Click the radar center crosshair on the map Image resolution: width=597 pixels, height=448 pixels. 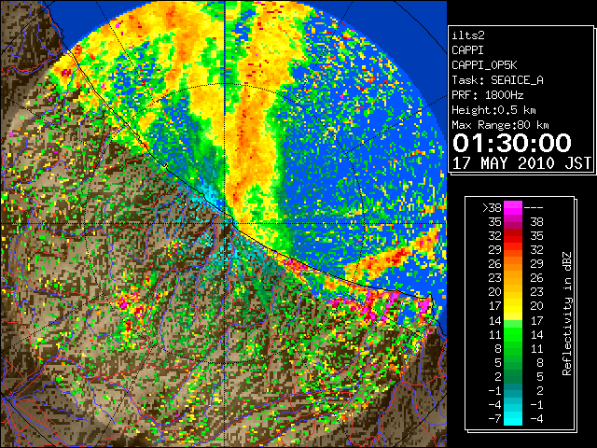point(226,223)
